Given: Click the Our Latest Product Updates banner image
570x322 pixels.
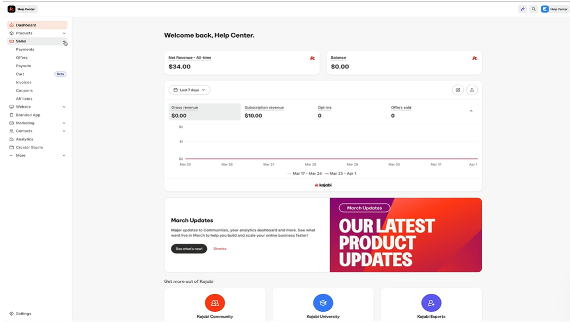Looking at the screenshot, I should point(405,235).
